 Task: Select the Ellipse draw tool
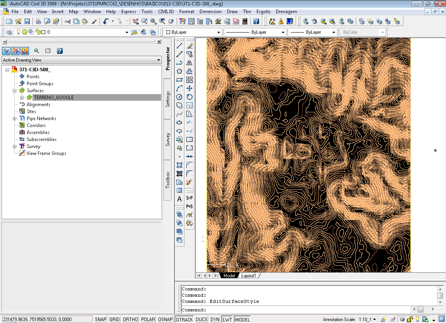point(179,122)
